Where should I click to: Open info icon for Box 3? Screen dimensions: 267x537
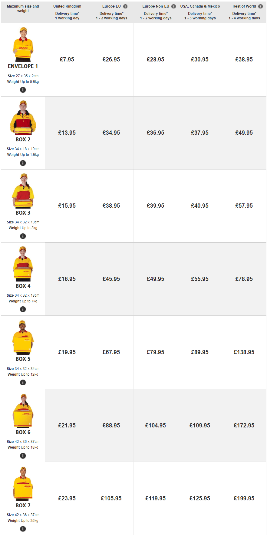point(23,236)
